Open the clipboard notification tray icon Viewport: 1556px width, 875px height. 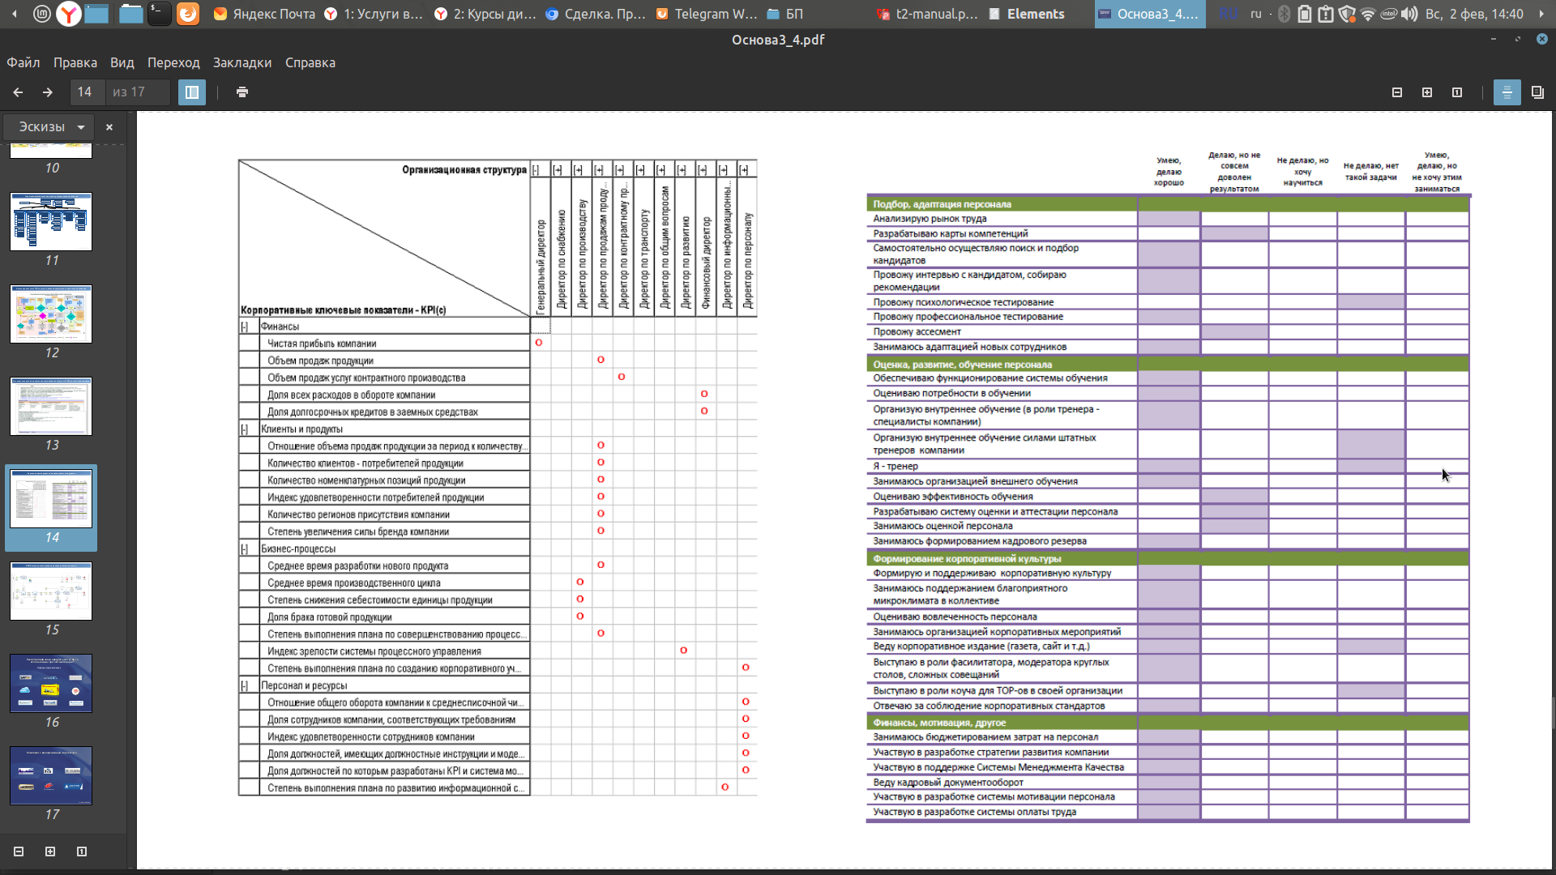click(1326, 14)
